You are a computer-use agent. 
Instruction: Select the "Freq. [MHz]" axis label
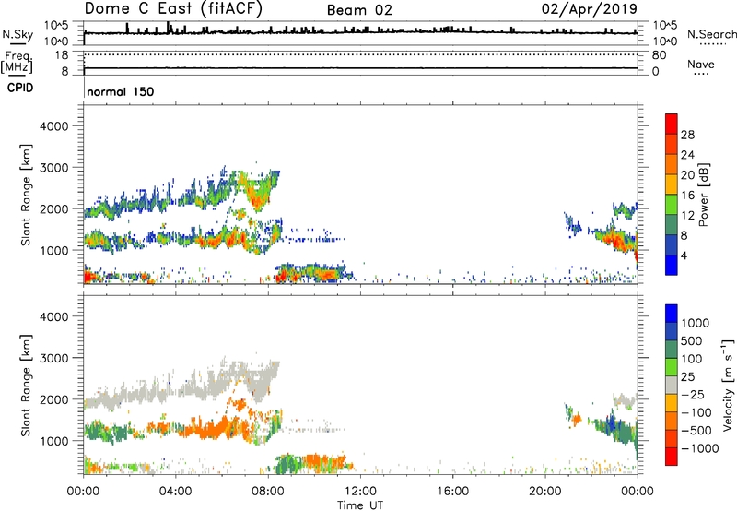tap(17, 63)
